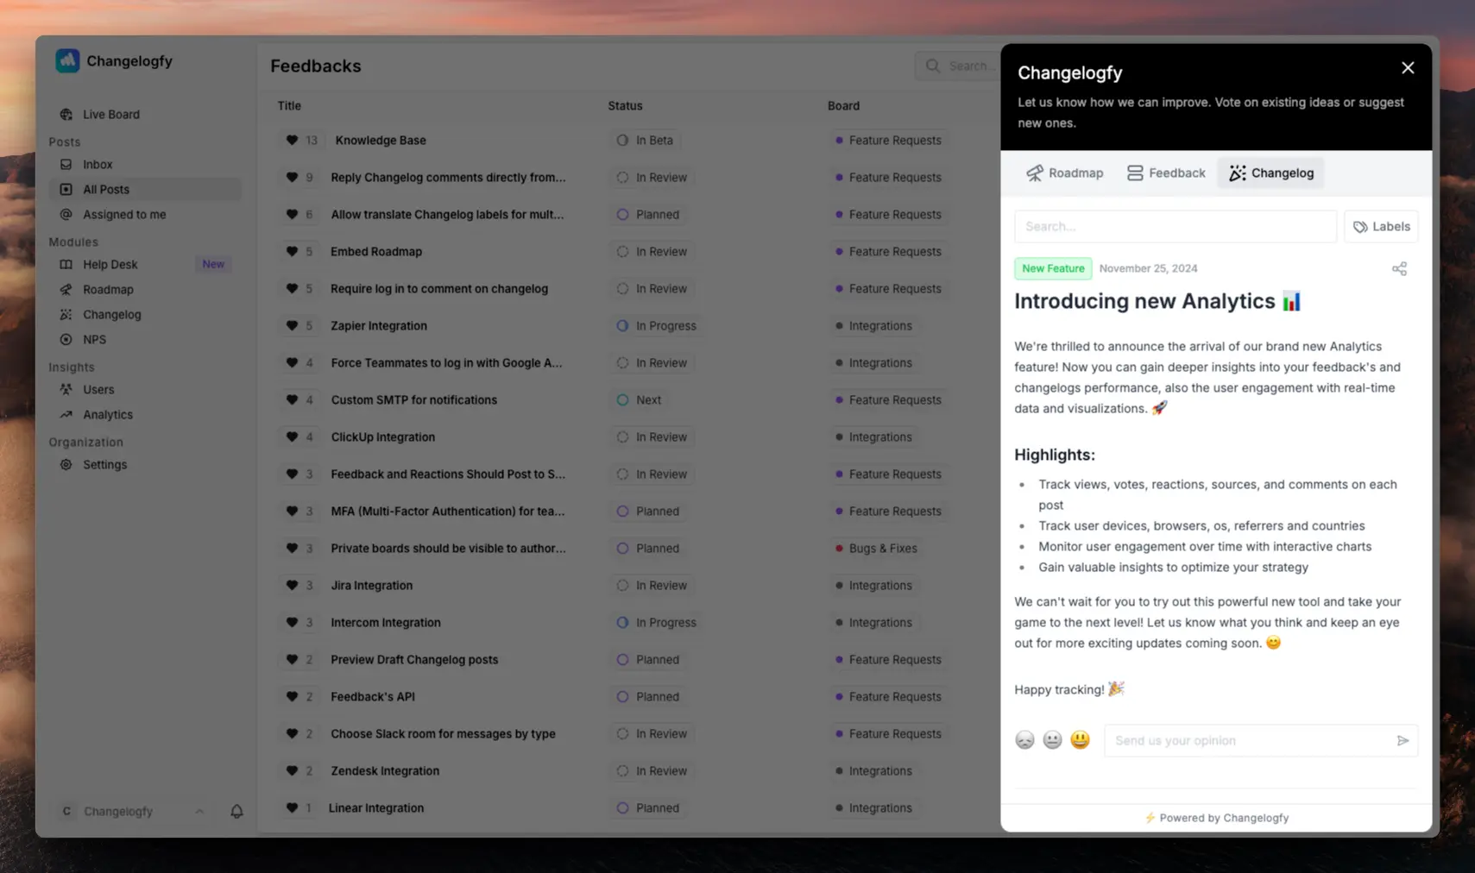The width and height of the screenshot is (1475, 873).
Task: Sort by Board column header
Action: 843,105
